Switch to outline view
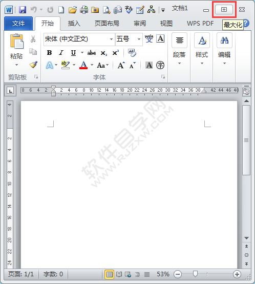This screenshot has width=255, height=284. [x=137, y=275]
